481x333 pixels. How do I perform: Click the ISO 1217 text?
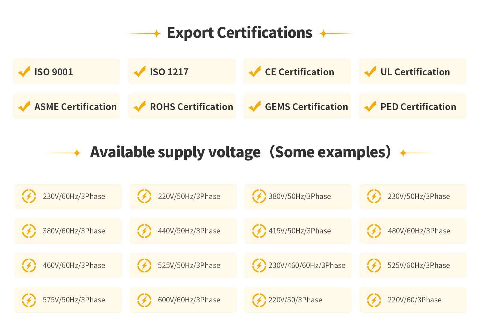169,72
